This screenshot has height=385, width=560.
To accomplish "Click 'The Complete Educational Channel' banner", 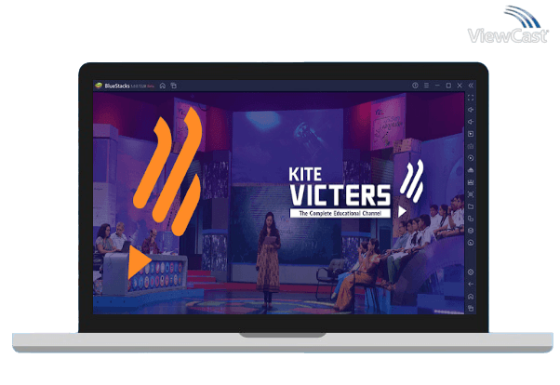I will pos(340,213).
